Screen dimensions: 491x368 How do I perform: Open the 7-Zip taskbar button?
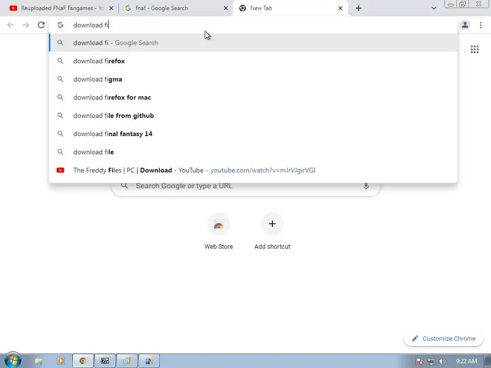pyautogui.click(x=105, y=361)
